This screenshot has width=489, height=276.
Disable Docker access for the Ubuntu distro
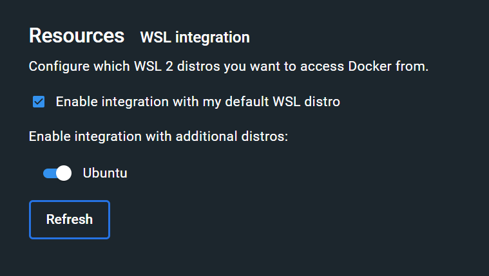(x=57, y=173)
